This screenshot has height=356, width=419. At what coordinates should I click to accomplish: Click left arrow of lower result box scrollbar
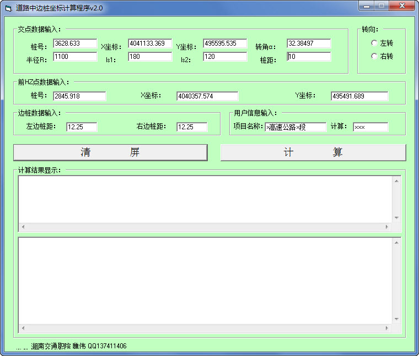(23, 328)
